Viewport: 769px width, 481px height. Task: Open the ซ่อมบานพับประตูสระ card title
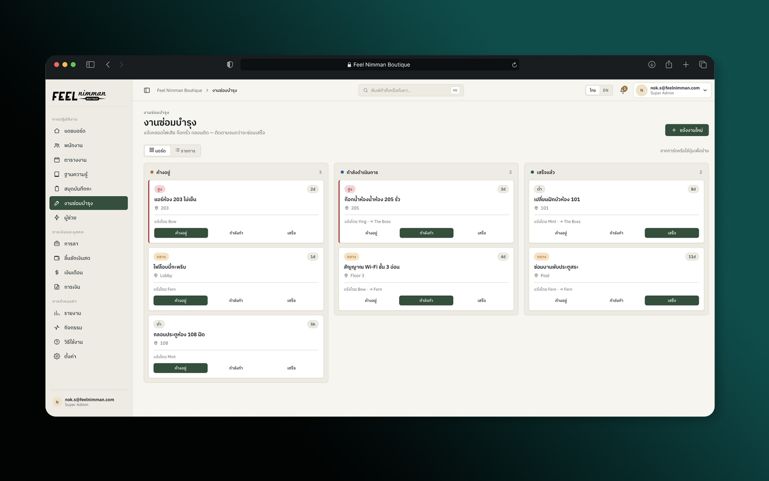(556, 267)
